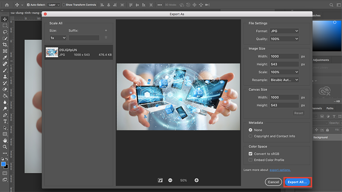This screenshot has height=192, width=342.
Task: Enable Show Transform Controls checkbox
Action: point(64,5)
